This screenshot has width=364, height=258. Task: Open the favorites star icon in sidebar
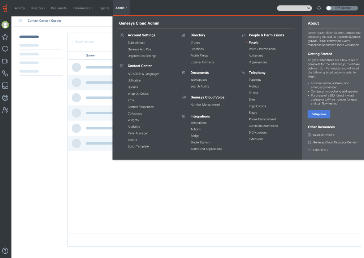pyautogui.click(x=5, y=37)
